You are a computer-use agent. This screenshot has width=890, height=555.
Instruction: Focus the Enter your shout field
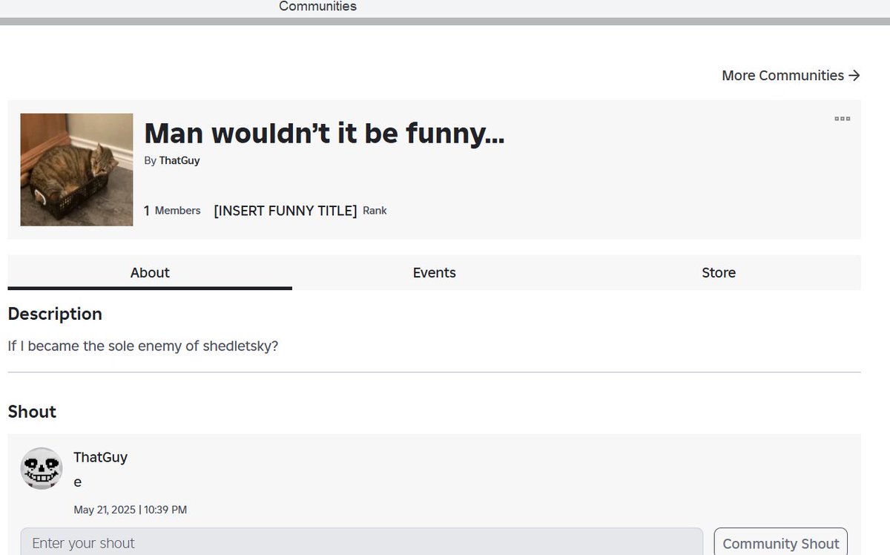pos(361,542)
